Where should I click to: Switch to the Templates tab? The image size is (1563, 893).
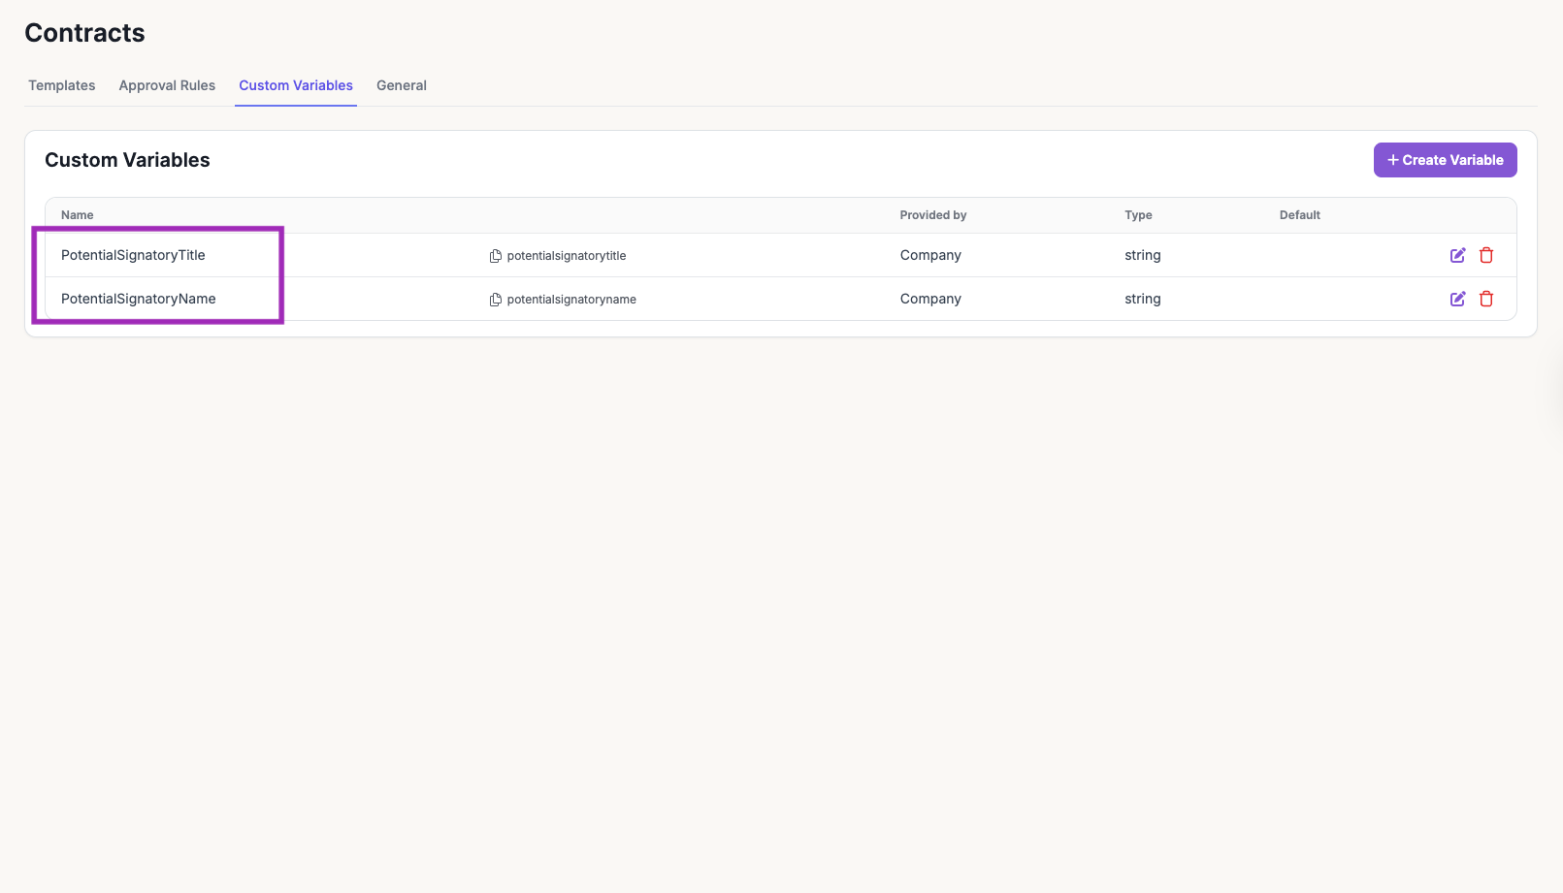pyautogui.click(x=62, y=85)
